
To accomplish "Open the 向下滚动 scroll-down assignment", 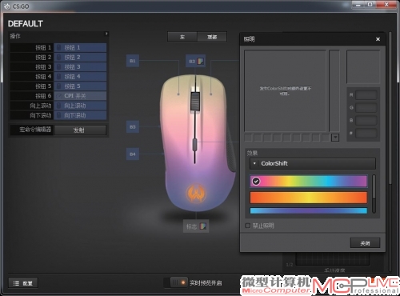I will click(80, 115).
